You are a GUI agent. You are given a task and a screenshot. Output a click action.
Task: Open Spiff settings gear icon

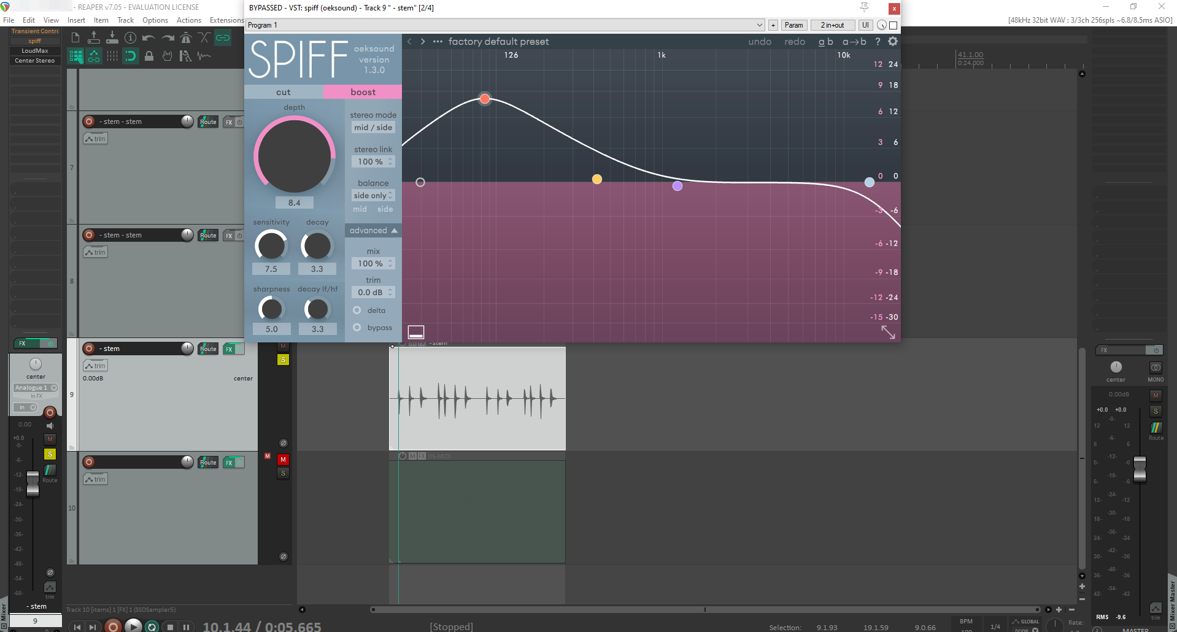point(893,42)
